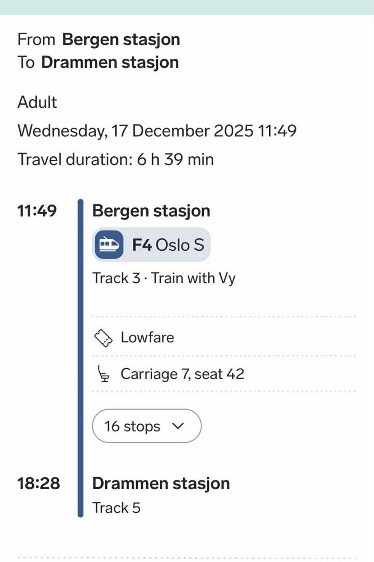Click the To Drammen stasjon header line
Screen dimensions: 374x562
coord(98,62)
